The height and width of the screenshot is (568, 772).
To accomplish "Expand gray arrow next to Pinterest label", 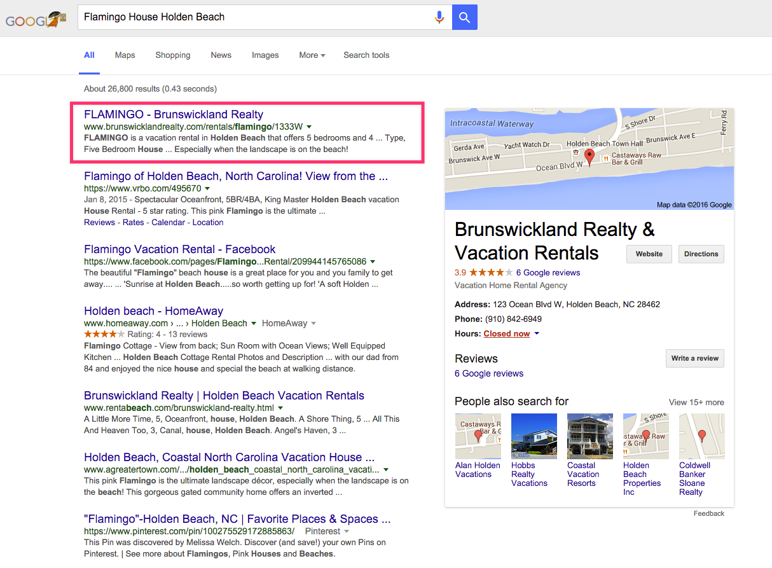I will point(347,531).
